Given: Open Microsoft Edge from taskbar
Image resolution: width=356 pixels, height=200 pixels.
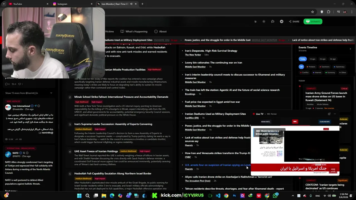Looking at the screenshot, I should point(112,196).
